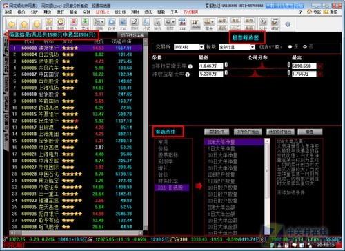345x251 pixels.
Task: Click the green 卖 sell icon
Action: tap(85, 22)
